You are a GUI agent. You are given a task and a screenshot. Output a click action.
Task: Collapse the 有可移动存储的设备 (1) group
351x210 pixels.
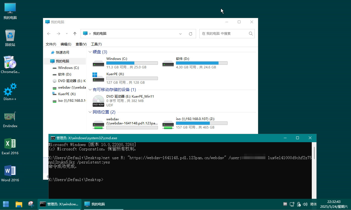pos(90,90)
